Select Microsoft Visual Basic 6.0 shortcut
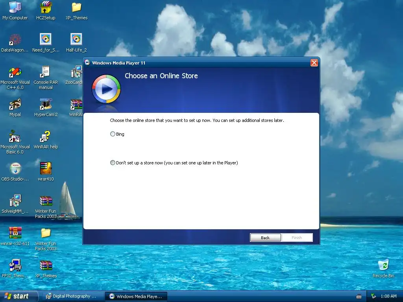The image size is (403, 302). (x=15, y=142)
